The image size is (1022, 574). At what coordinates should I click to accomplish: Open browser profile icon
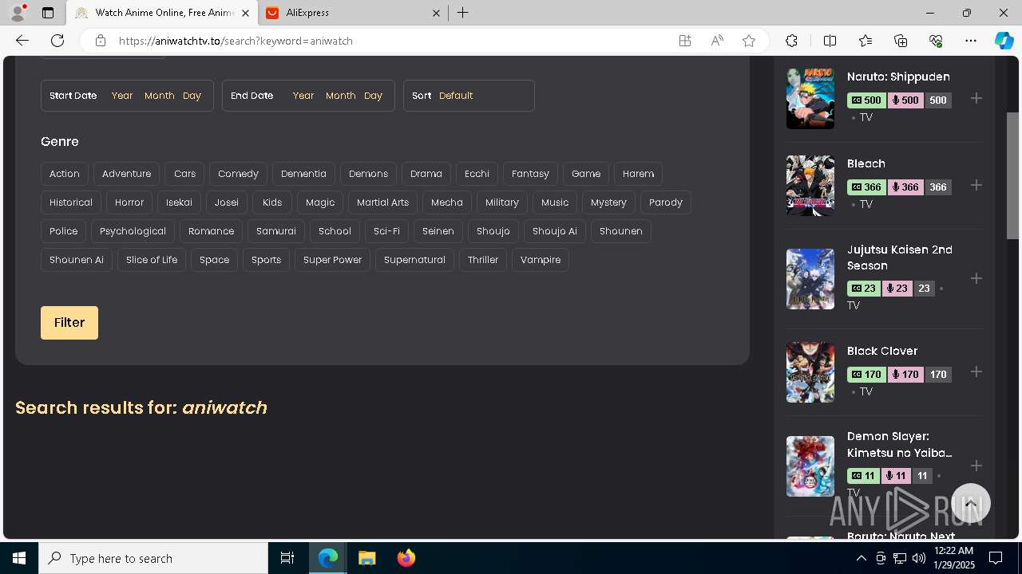[18, 13]
